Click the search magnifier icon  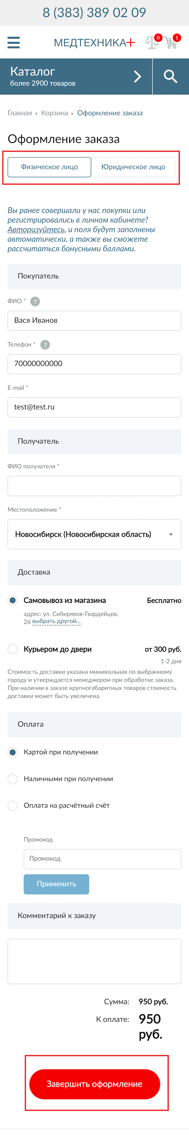click(x=171, y=76)
